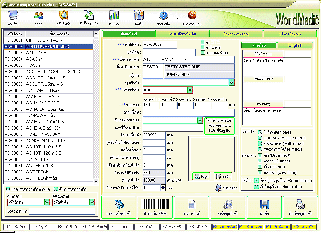Select ค้นหารายการสินค้า radio option
321x233 pixels.
56,189
